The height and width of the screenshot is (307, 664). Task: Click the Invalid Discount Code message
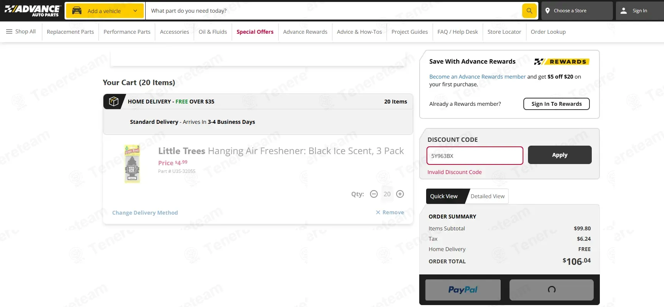455,172
